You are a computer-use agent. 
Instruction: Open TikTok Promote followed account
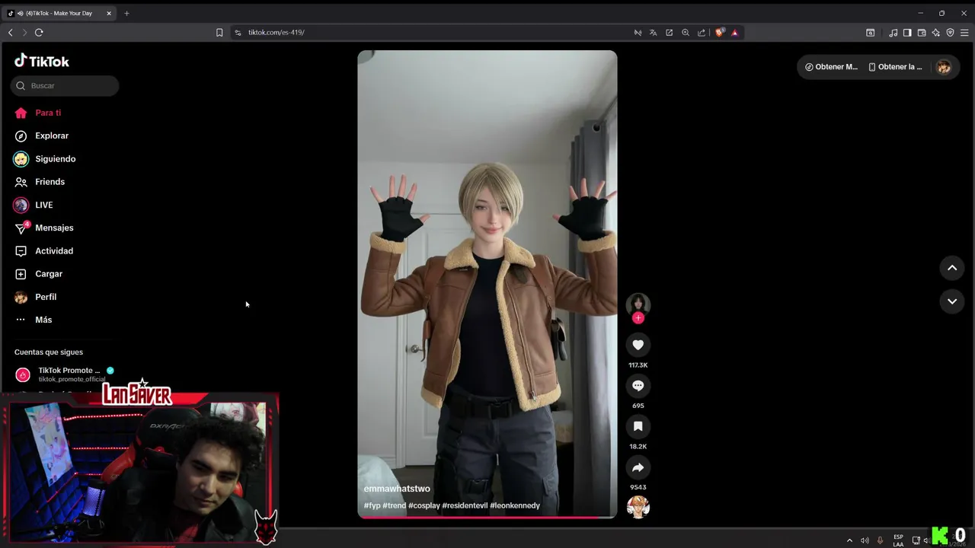click(x=66, y=374)
